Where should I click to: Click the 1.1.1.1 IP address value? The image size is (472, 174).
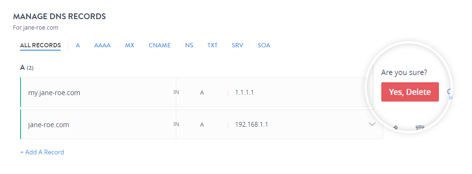coord(245,92)
